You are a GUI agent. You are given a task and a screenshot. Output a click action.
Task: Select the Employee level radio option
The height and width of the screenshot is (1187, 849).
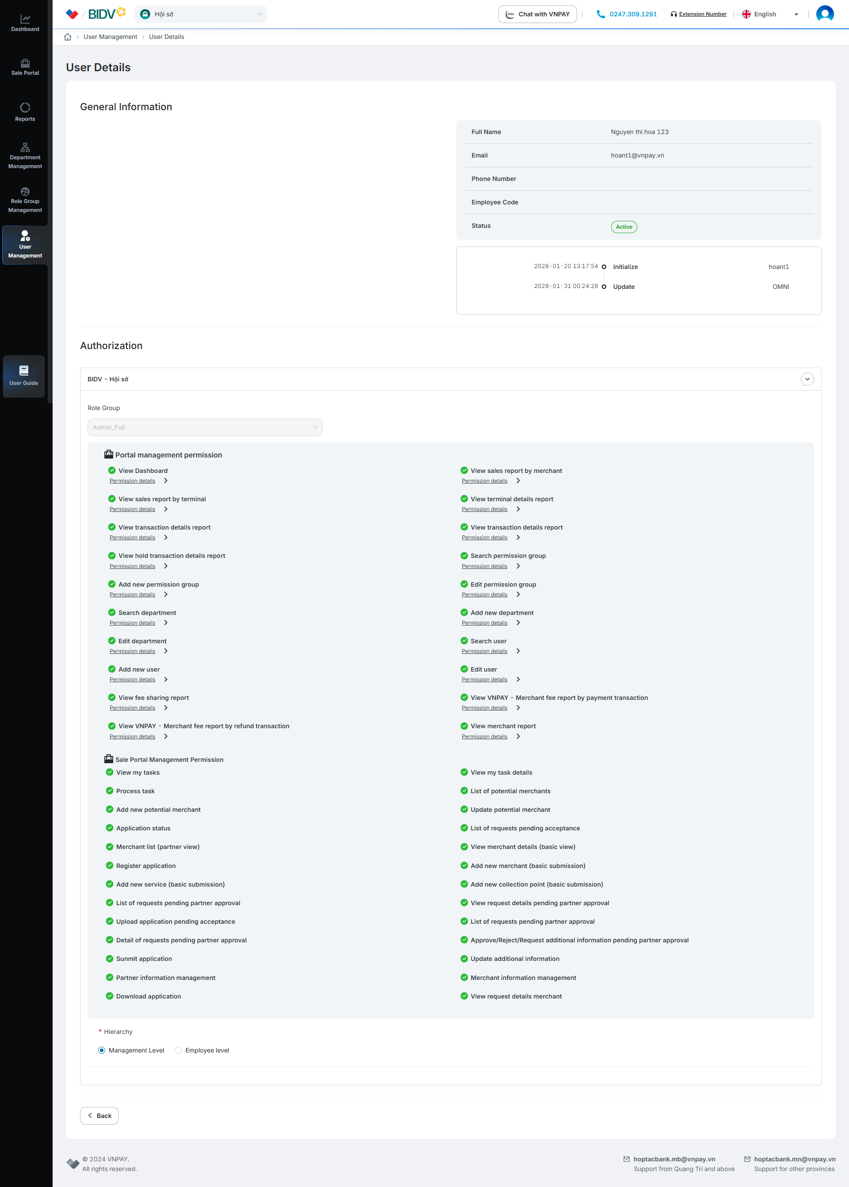pos(178,1050)
